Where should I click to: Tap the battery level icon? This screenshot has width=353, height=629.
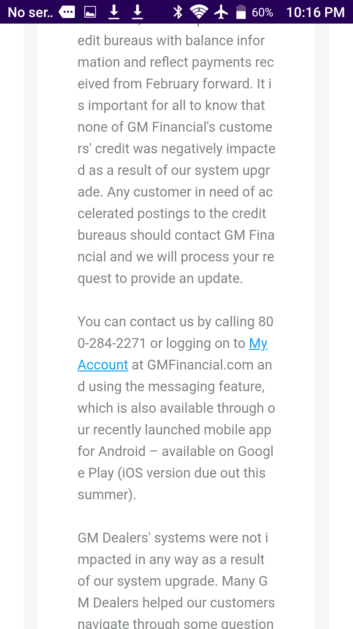click(241, 12)
